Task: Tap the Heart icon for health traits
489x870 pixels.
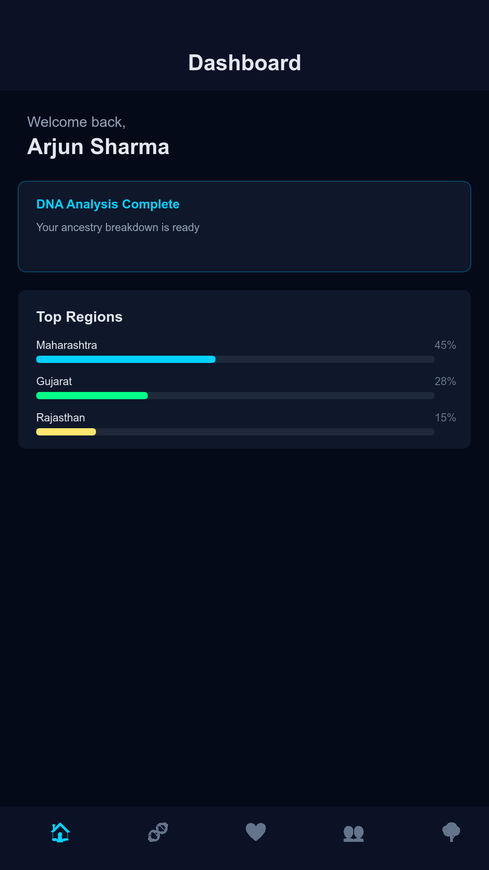Action: [x=256, y=831]
